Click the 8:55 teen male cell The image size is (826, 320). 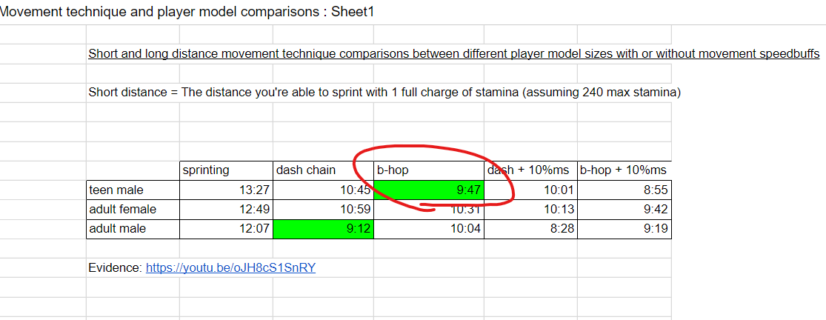coord(623,190)
